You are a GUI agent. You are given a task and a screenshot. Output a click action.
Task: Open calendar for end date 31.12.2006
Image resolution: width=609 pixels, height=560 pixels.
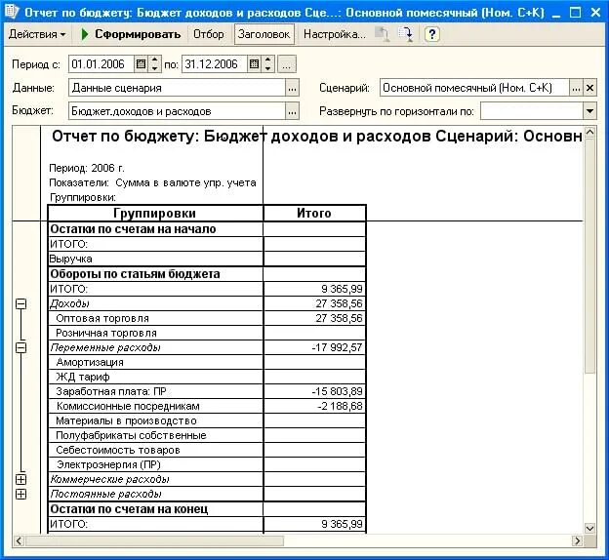pyautogui.click(x=255, y=64)
